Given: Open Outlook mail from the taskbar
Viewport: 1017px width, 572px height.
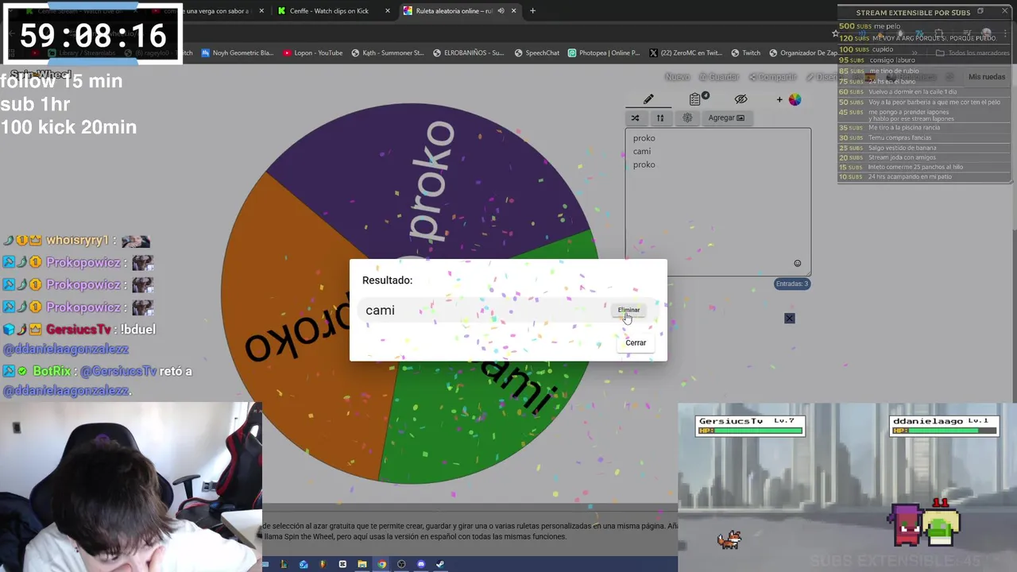Looking at the screenshot, I should [x=304, y=564].
